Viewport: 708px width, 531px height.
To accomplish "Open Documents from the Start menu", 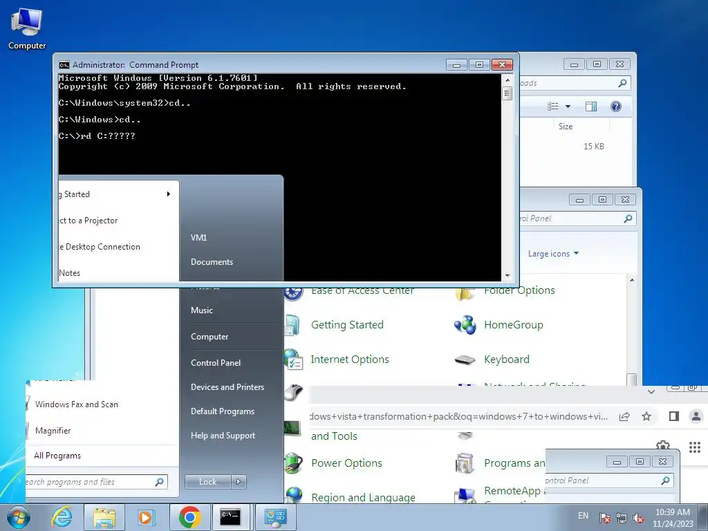I will pos(212,262).
